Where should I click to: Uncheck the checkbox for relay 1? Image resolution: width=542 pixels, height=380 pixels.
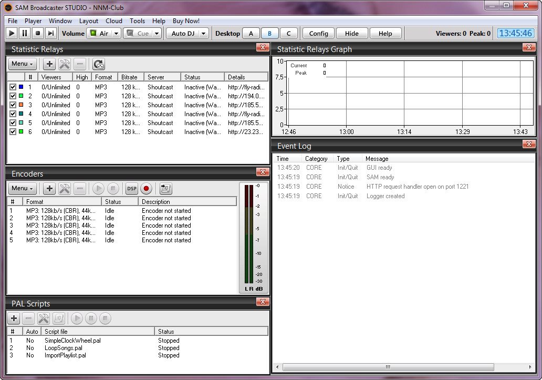tap(13, 87)
